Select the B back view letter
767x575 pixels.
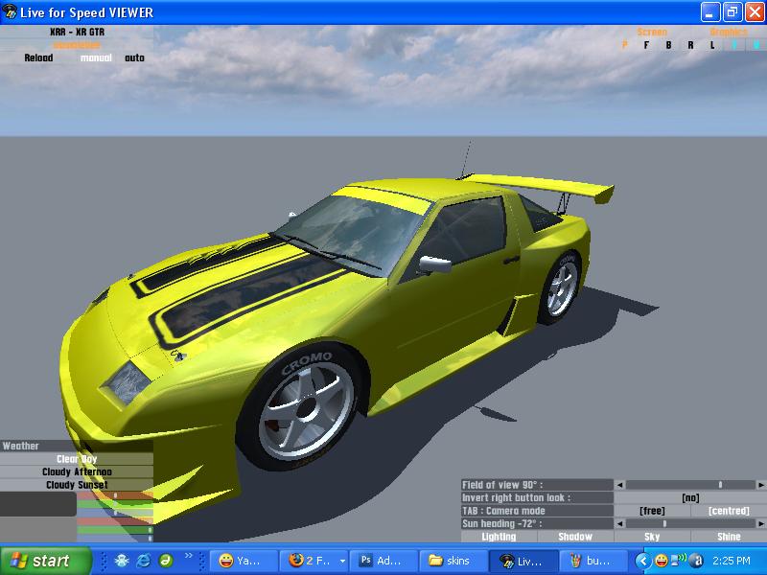[668, 45]
